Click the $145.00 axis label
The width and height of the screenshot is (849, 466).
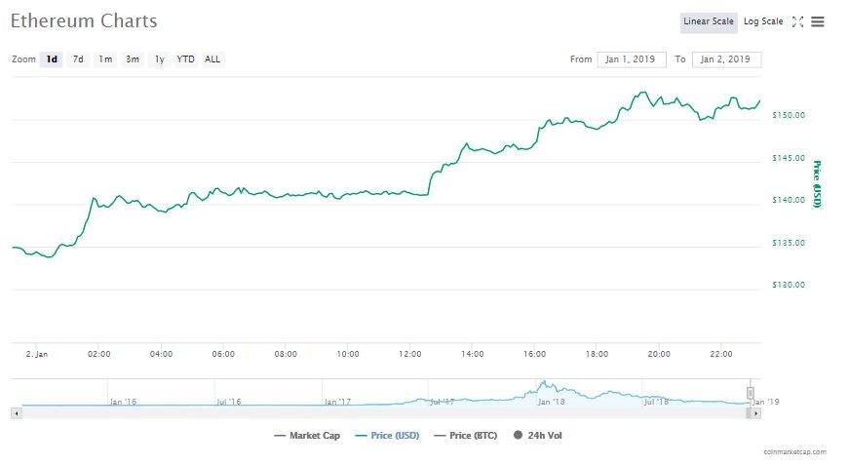789,158
